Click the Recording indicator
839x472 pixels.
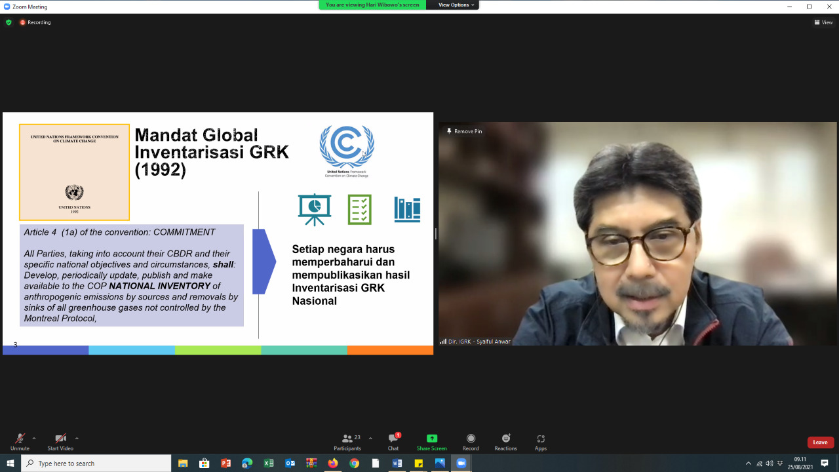tap(35, 22)
